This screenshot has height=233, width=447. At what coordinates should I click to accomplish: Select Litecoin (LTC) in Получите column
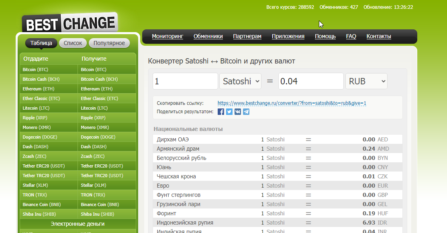pyautogui.click(x=107, y=108)
